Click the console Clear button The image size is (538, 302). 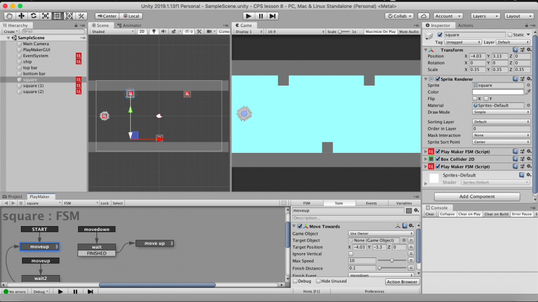[429, 214]
